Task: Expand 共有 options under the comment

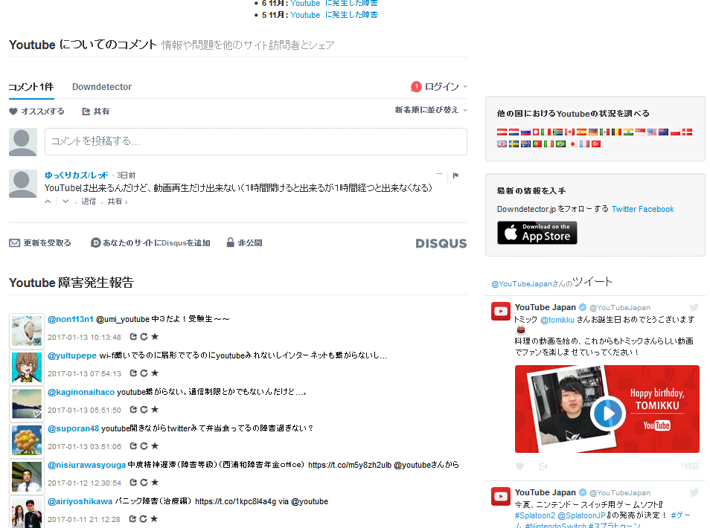Action: tap(118, 202)
